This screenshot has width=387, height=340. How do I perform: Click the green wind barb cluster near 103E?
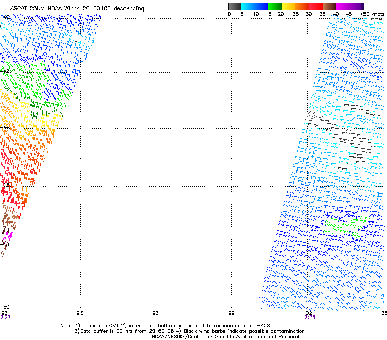tap(346, 226)
